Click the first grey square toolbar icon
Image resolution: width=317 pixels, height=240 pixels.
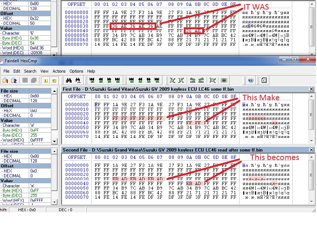[x=25, y=80]
